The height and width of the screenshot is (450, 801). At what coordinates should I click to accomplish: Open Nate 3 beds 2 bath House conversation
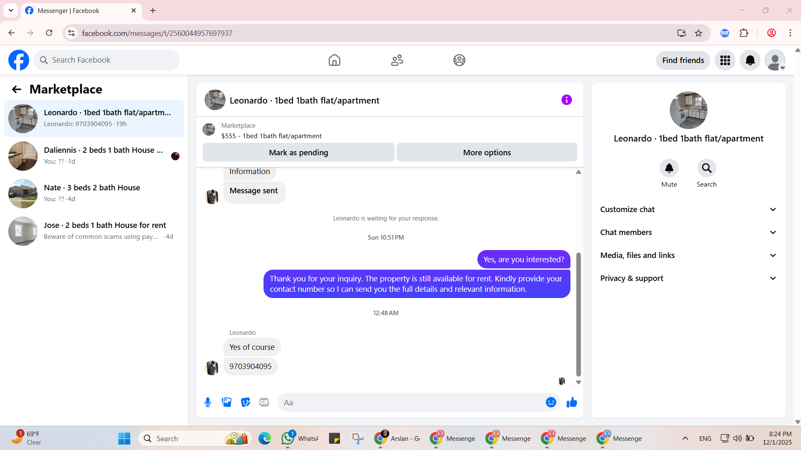[x=94, y=194]
